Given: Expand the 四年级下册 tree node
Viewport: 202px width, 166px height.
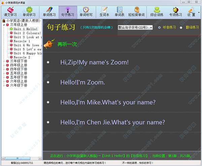Looking at the screenshot, I should (4, 69).
